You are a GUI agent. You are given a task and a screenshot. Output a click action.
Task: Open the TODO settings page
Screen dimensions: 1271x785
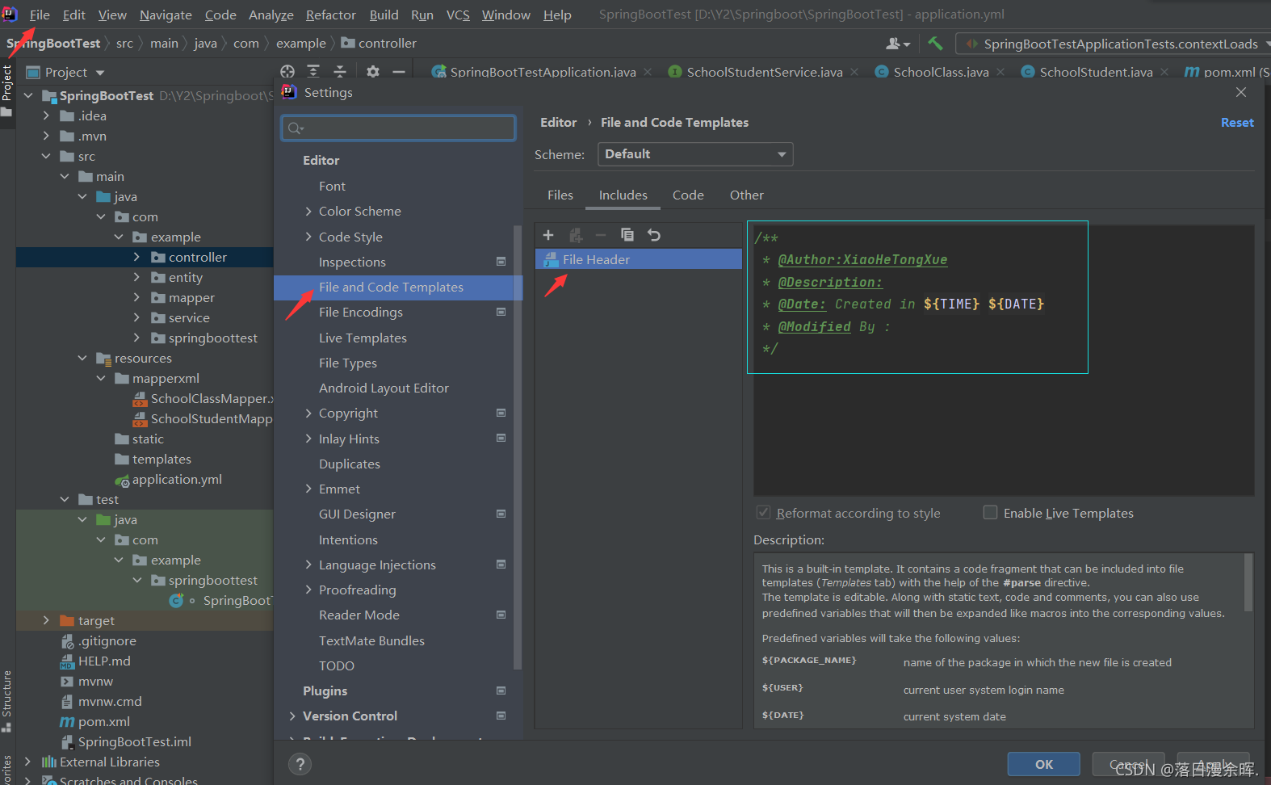[x=336, y=665]
